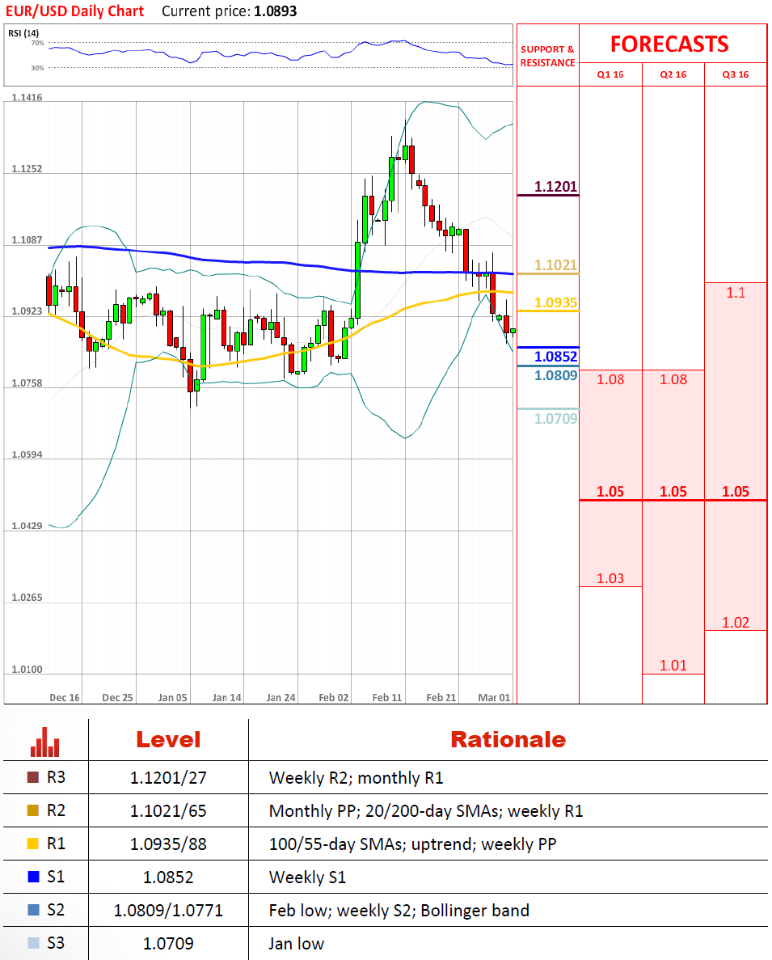Click the red bar chart icon
The height and width of the screenshot is (960, 772).
tap(45, 742)
